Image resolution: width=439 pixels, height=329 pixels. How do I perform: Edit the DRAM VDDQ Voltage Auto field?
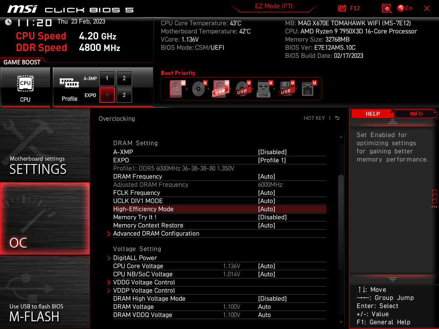pyautogui.click(x=264, y=315)
